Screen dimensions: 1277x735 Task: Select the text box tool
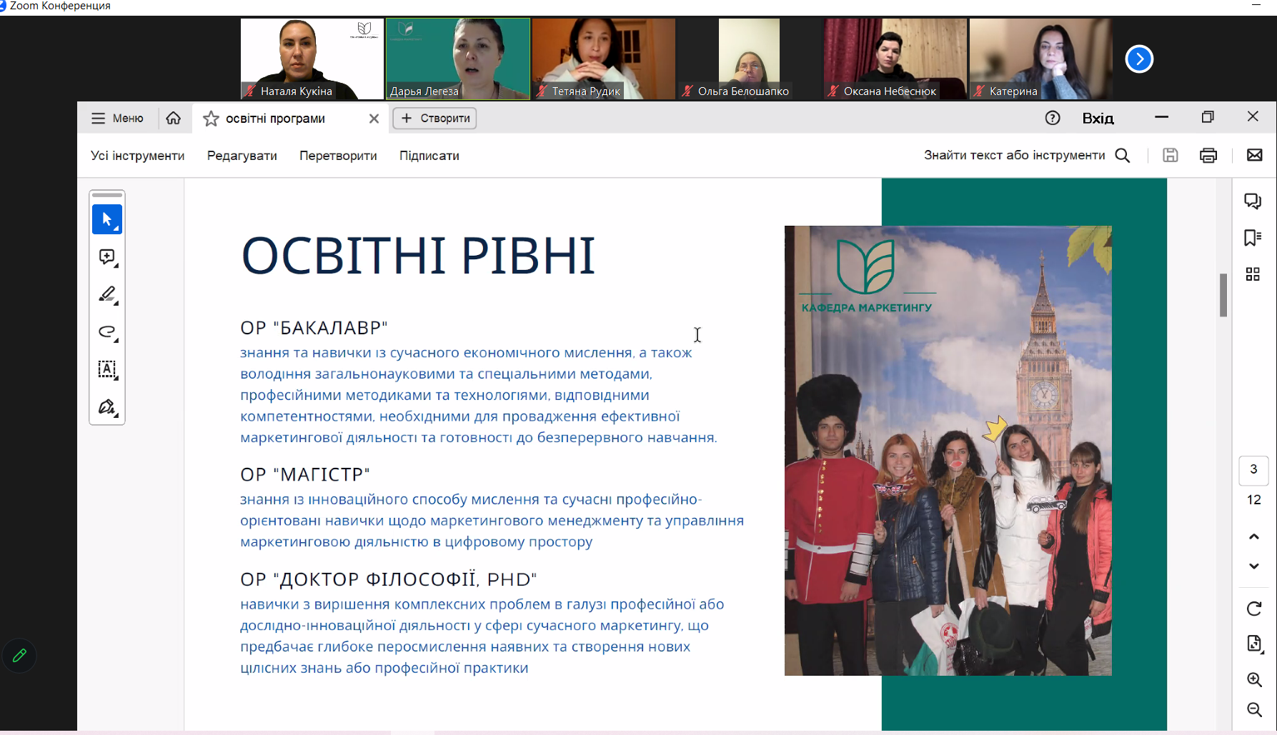[x=106, y=369]
